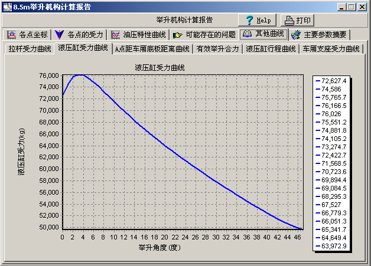Click legend entry 66,779.3

pos(331,214)
